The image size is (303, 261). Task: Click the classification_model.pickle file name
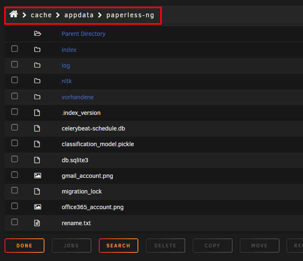(x=98, y=144)
